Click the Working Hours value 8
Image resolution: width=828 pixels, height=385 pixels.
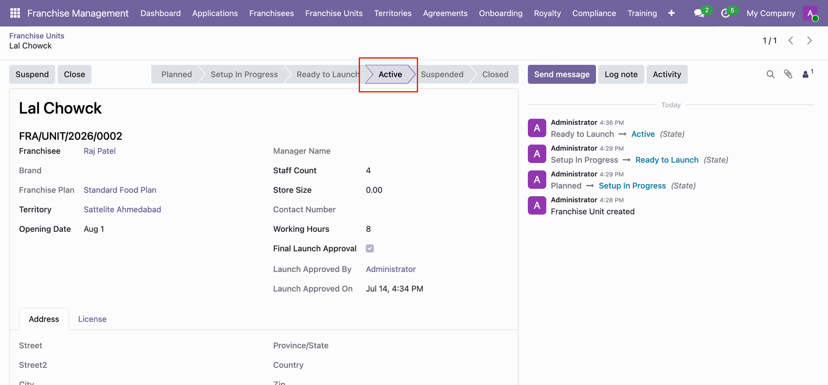coord(368,229)
